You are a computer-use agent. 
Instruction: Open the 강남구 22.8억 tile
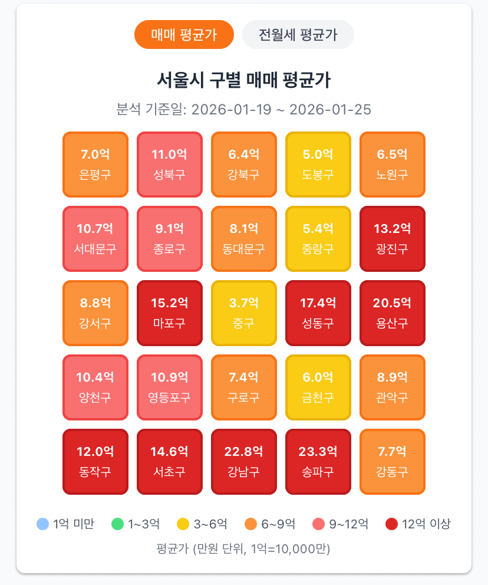244,462
